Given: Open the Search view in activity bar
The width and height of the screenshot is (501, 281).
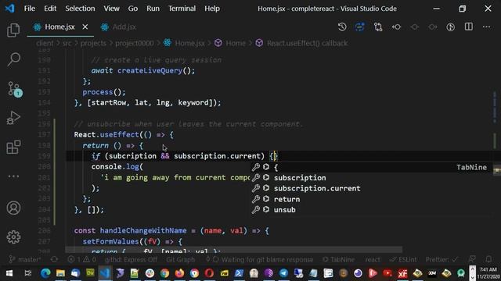Looking at the screenshot, I should click(x=13, y=59).
